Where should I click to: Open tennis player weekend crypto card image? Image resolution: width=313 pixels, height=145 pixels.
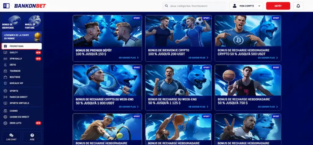107,80
